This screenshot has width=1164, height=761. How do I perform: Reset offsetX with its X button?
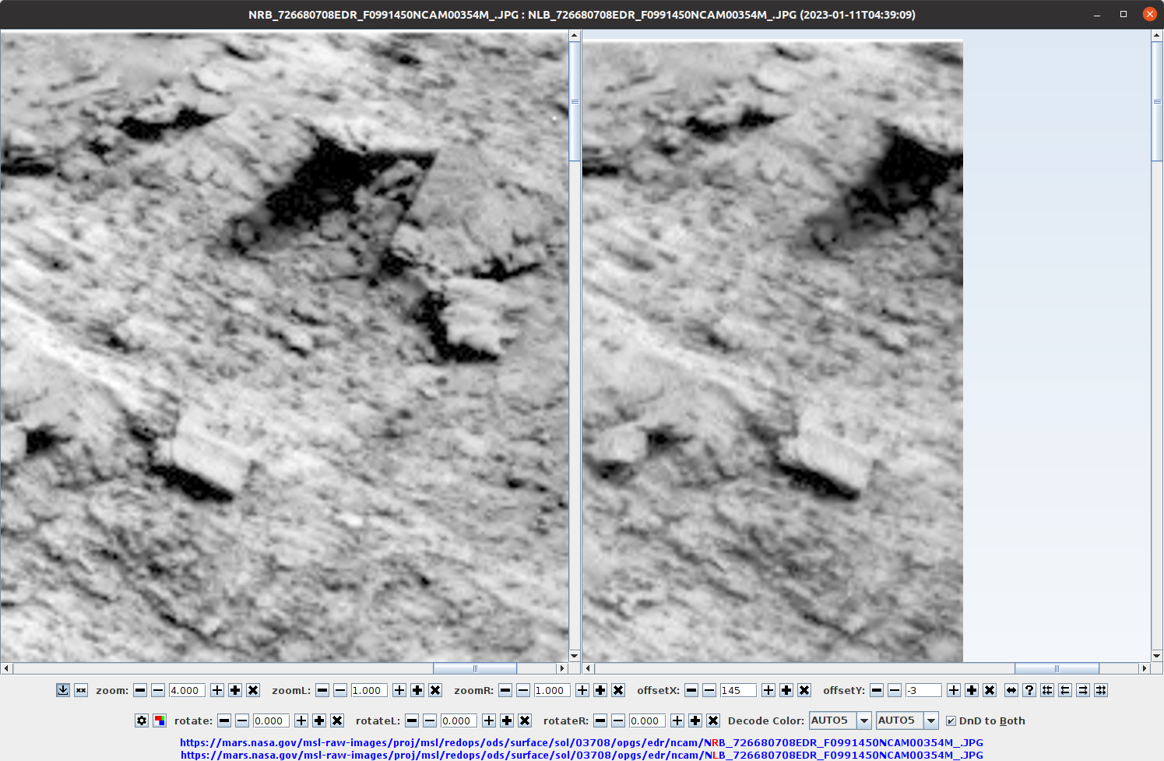pyautogui.click(x=804, y=690)
